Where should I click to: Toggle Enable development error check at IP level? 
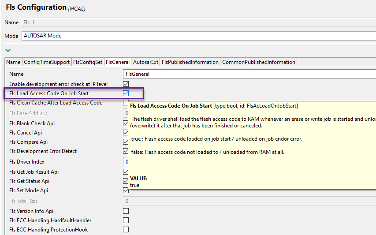[126, 84]
